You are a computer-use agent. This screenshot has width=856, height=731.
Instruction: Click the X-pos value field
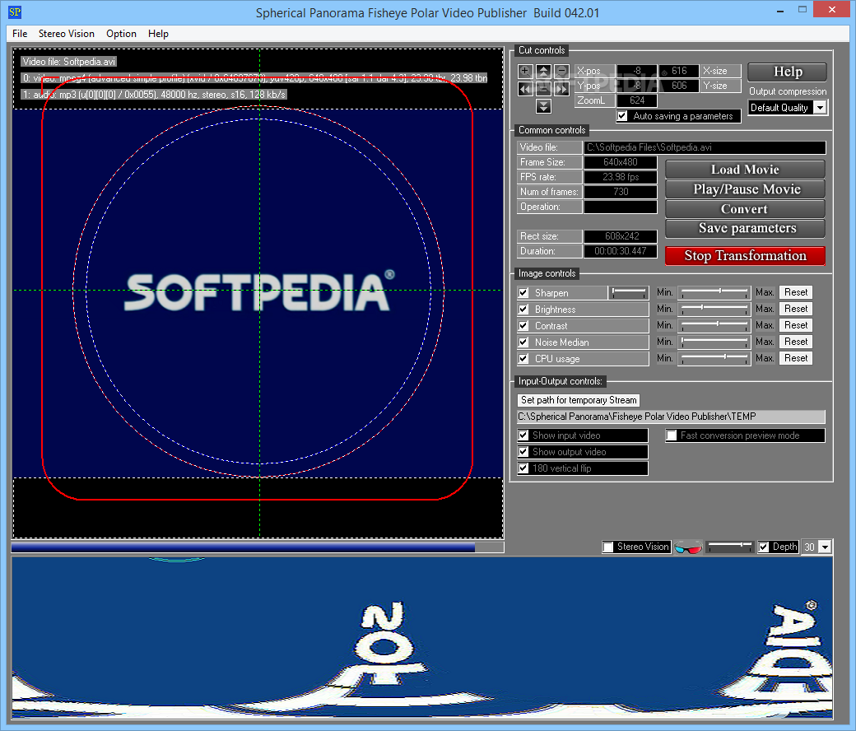point(636,71)
